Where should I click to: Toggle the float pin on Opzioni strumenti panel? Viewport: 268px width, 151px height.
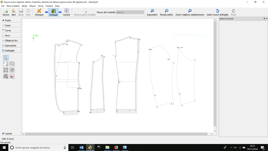[x=264, y=18]
